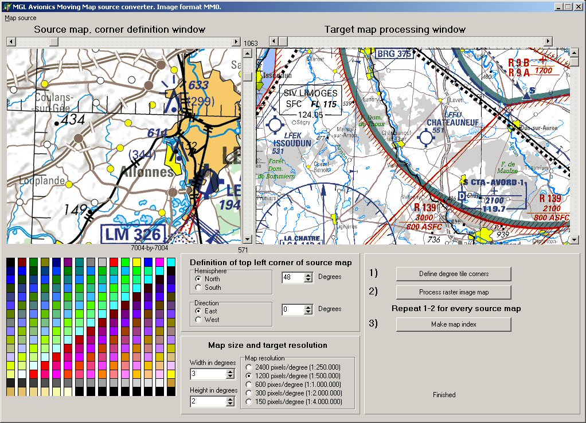Click the "7004-by-7004" image size text
586x423 pixels.
(x=150, y=248)
